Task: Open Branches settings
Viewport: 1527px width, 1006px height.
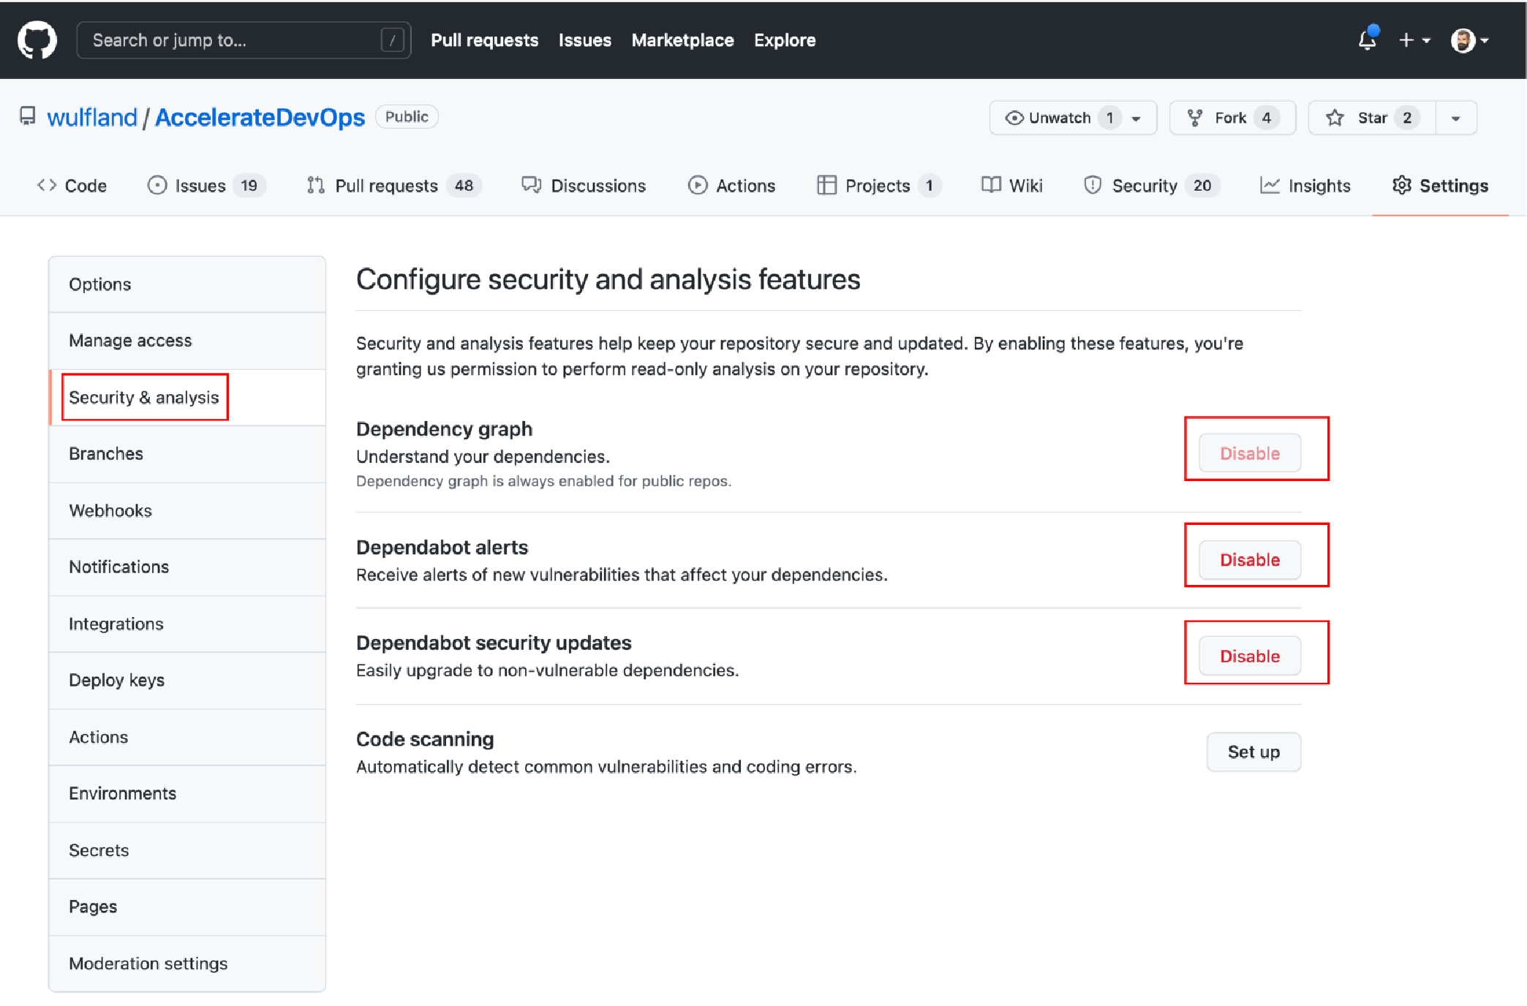Action: [x=187, y=454]
